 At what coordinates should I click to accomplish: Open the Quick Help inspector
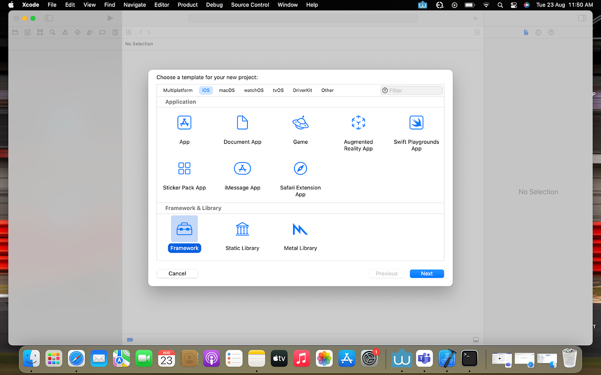pos(550,32)
